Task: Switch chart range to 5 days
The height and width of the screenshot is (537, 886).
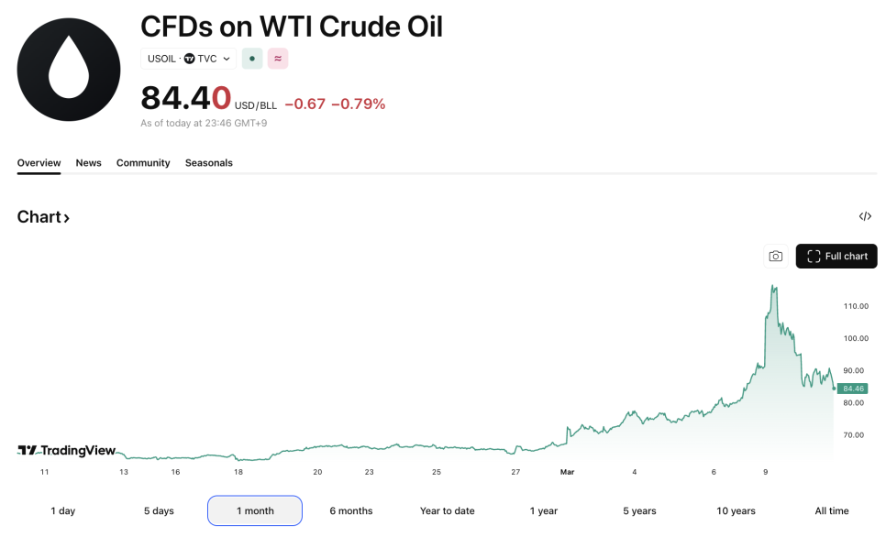Action: pyautogui.click(x=159, y=510)
